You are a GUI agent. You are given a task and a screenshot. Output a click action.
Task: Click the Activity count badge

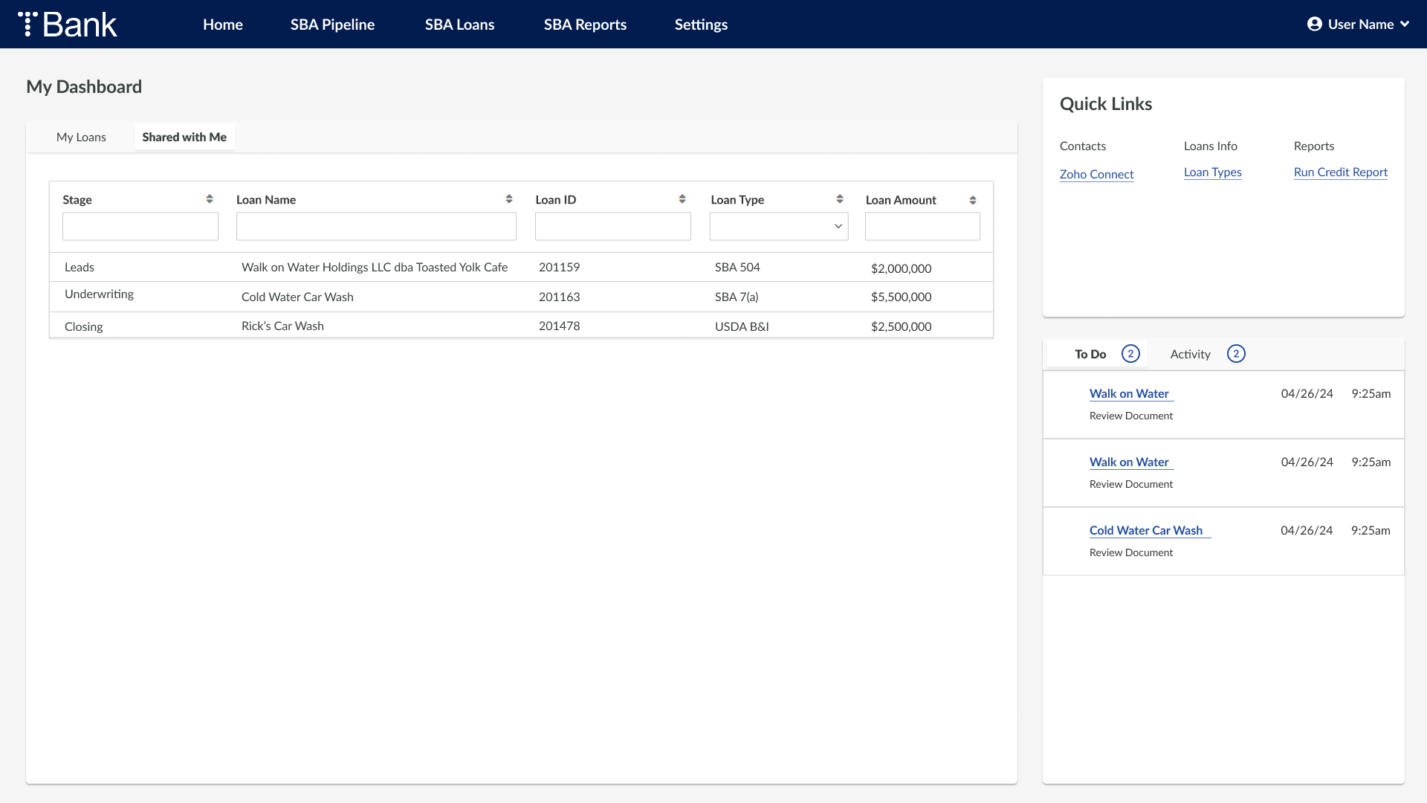(1236, 354)
